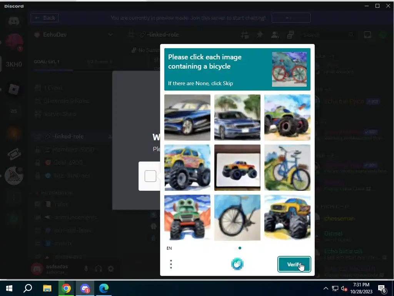Open the Threads icon in channel header
The image size is (394, 296).
point(244,35)
